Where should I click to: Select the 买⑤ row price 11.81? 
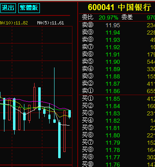pyautogui.click(x=113, y=128)
